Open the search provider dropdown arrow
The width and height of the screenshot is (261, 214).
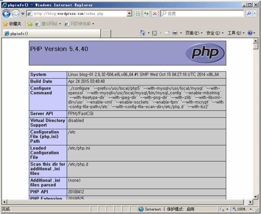pos(255,13)
